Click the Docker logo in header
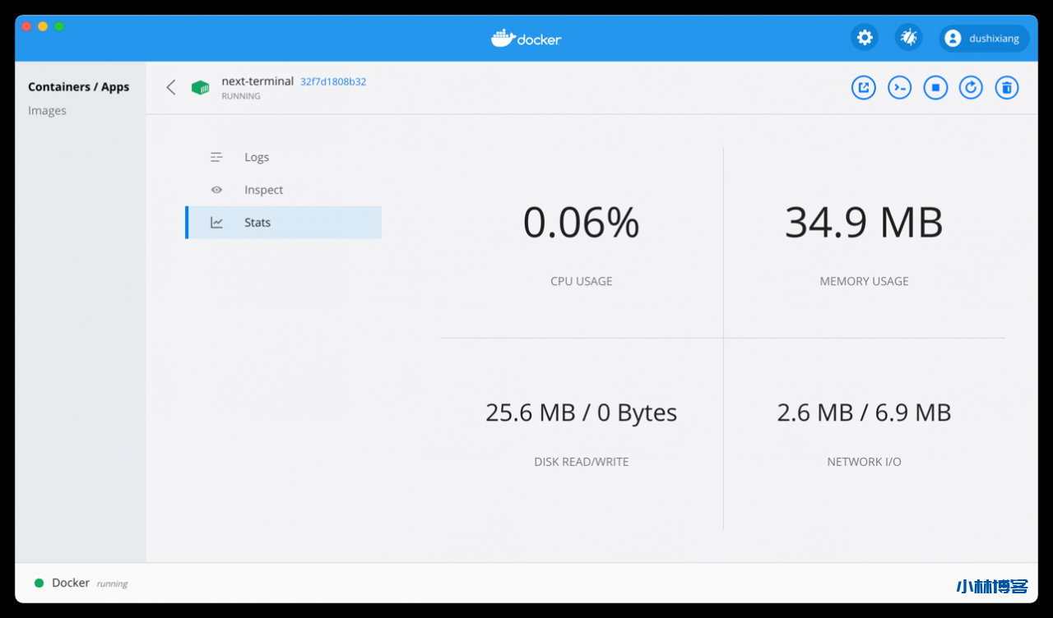1053x618 pixels. tap(526, 38)
